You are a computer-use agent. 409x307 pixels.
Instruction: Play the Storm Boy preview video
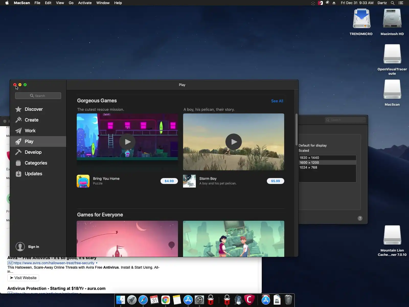[234, 142]
